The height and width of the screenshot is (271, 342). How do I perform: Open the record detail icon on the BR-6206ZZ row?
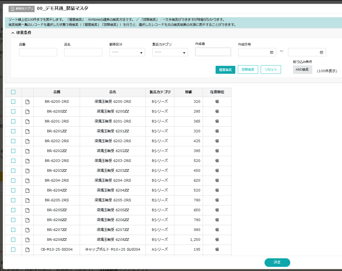(x=28, y=220)
